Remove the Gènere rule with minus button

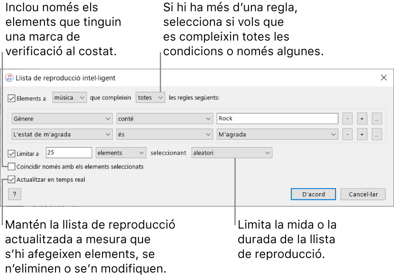(x=347, y=119)
